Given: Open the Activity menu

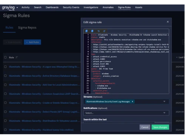Looking at the screenshot, I should coord(26,7).
